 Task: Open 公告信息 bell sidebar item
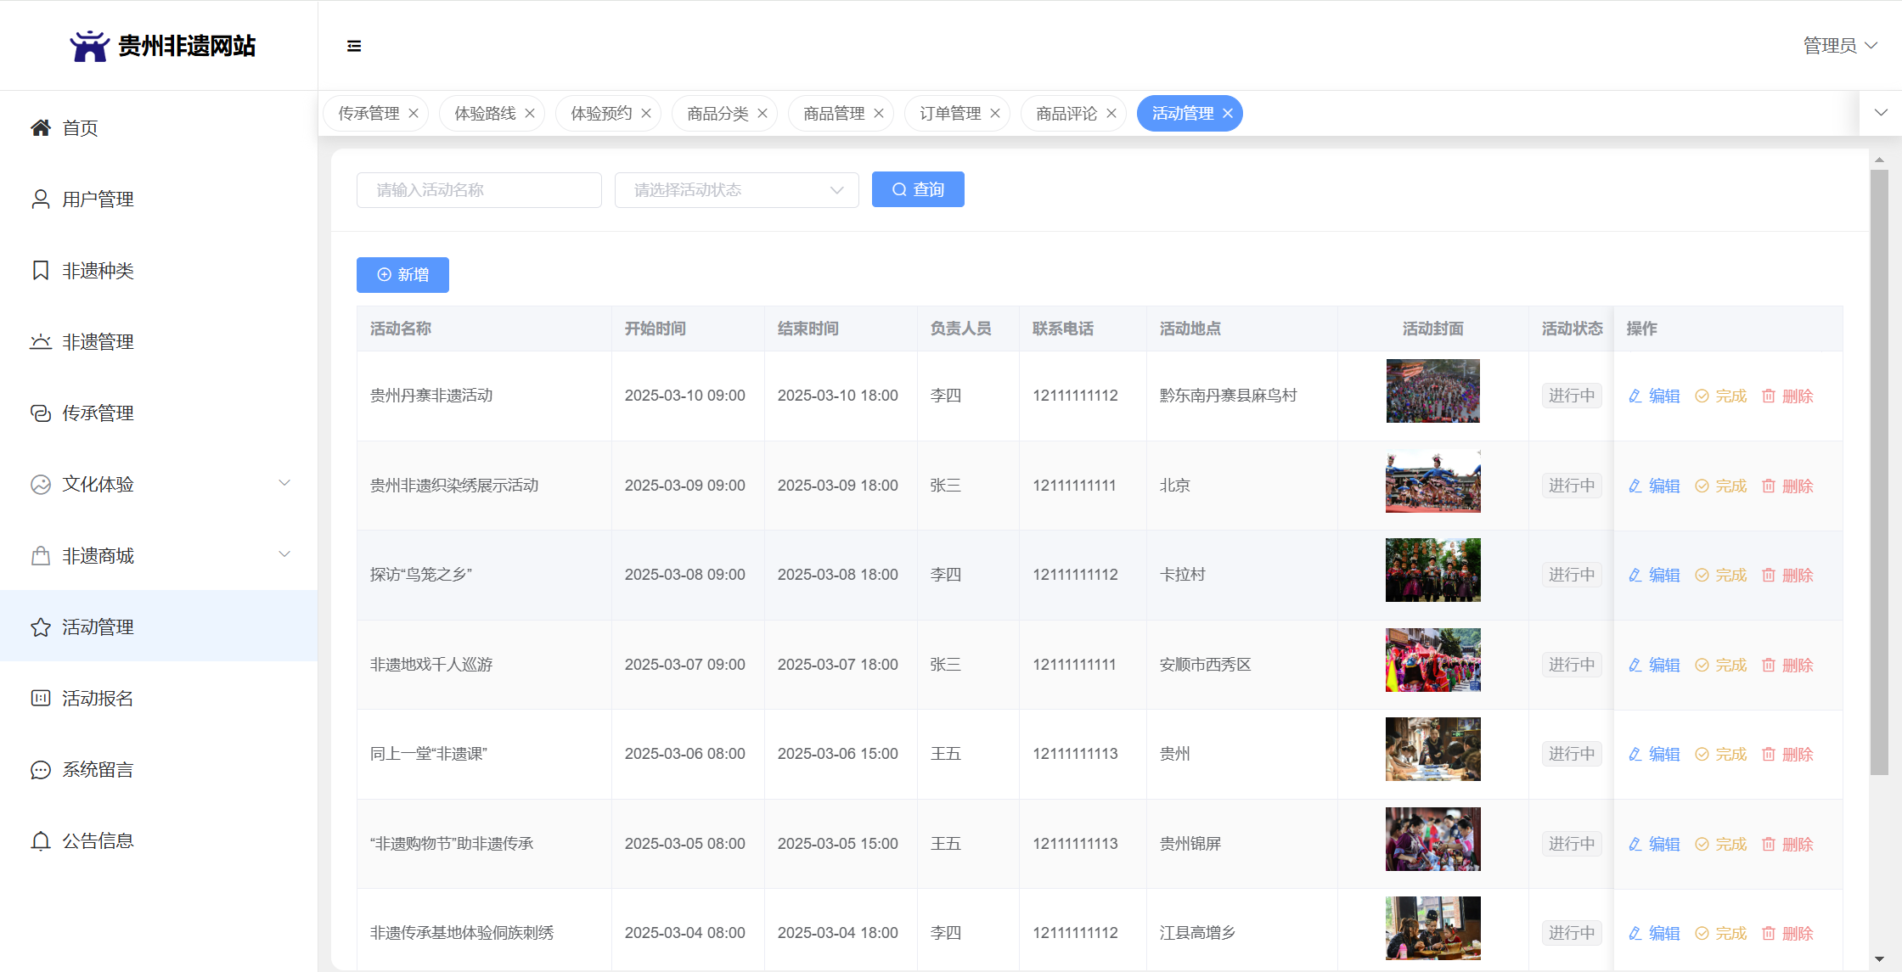pyautogui.click(x=98, y=841)
